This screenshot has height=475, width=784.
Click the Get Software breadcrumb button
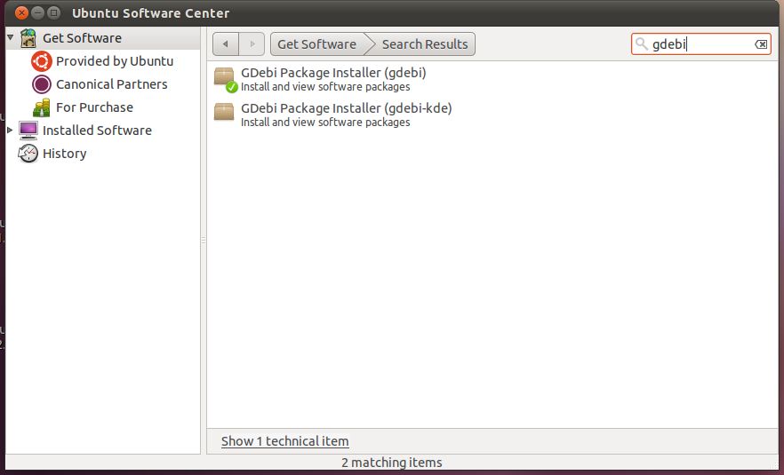[317, 44]
